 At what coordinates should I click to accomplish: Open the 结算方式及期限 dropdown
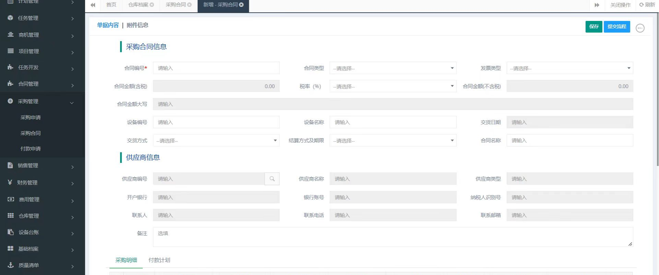click(393, 140)
